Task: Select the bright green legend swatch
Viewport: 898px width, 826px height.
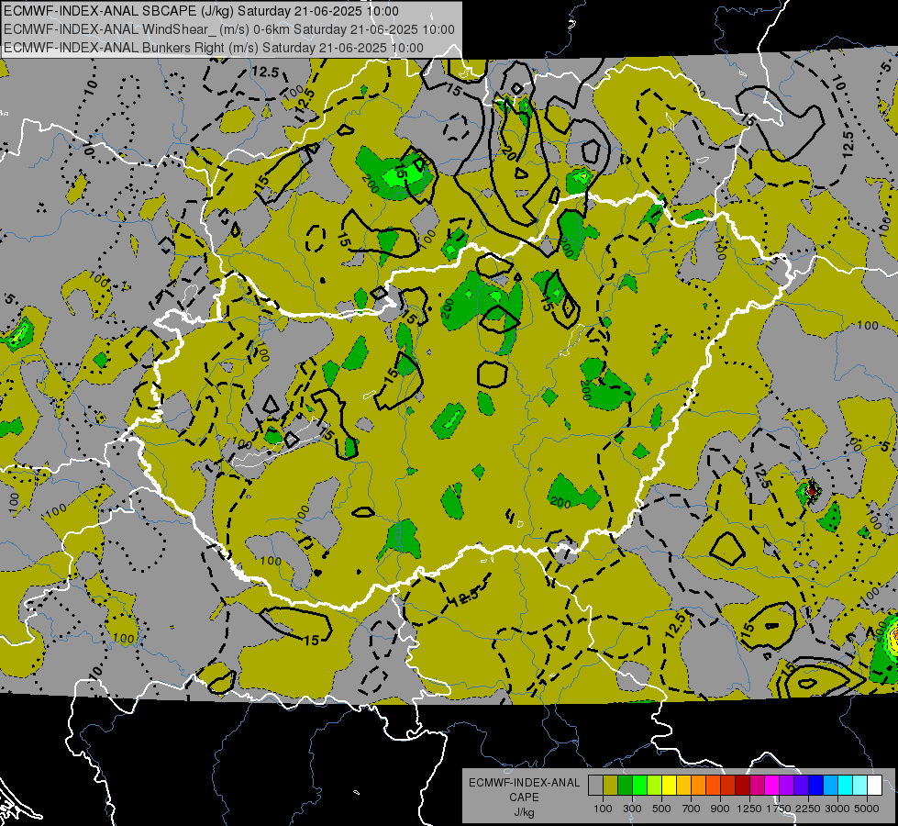Action: coord(639,786)
